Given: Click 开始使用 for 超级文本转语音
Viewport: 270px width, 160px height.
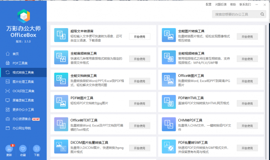Looking at the screenshot, I should click(140, 36).
